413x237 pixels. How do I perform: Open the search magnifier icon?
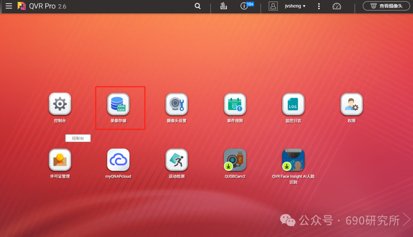click(x=198, y=6)
